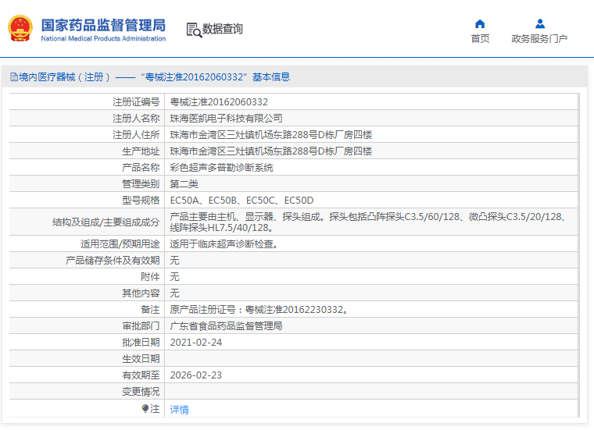Select product name 彩色超声多普勒诊断系统

[x=221, y=168]
